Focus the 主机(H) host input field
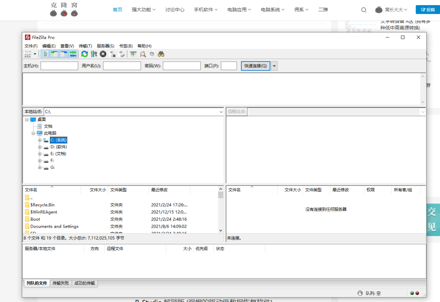 click(x=59, y=66)
